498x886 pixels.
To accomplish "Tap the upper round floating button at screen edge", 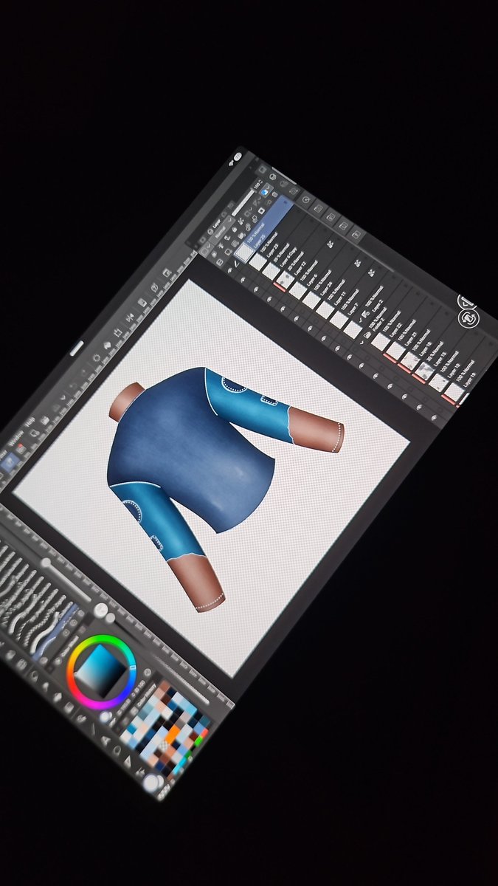I will 467,301.
